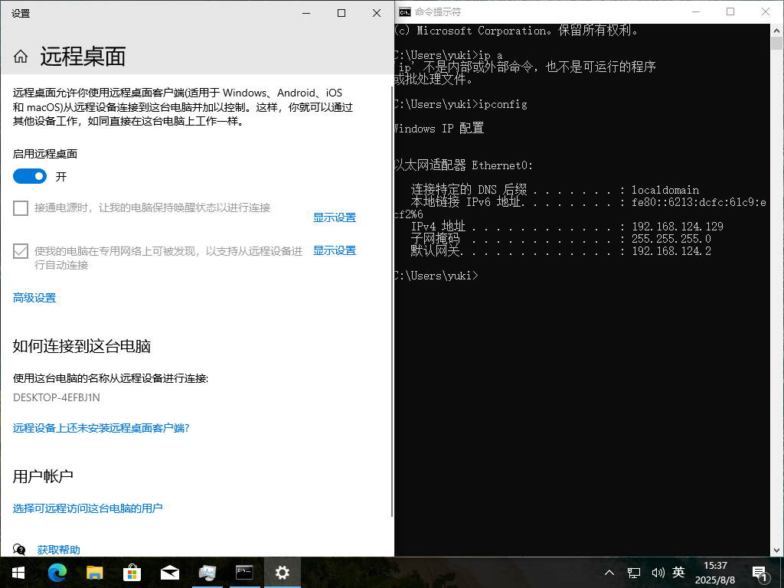784x588 pixels.
Task: Open notifications from the system tray
Action: pyautogui.click(x=759, y=572)
